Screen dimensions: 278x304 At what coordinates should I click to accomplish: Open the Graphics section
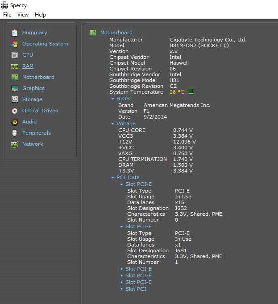tap(33, 88)
